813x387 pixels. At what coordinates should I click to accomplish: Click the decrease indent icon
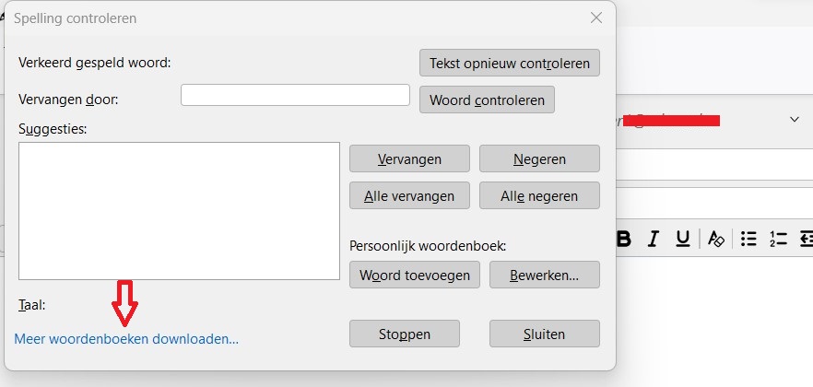tap(807, 239)
